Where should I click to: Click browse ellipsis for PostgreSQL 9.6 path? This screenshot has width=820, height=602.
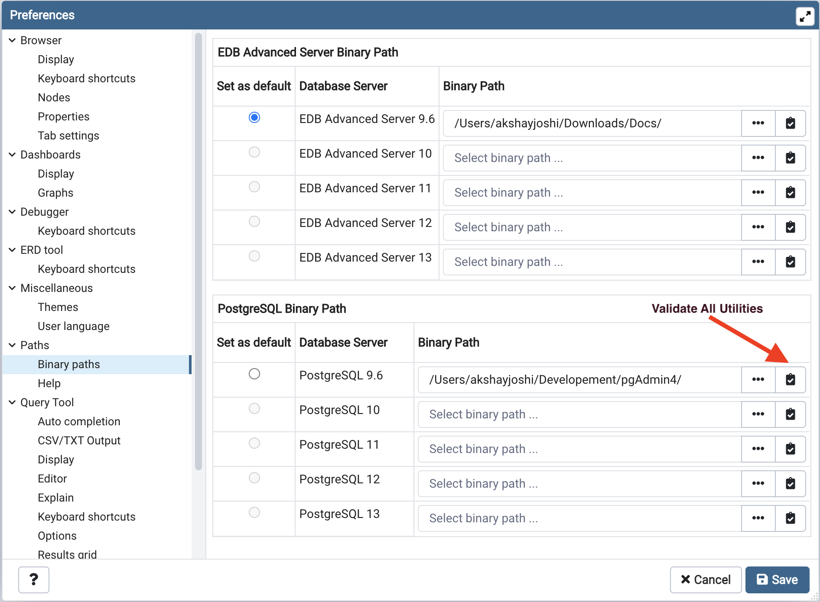[758, 380]
